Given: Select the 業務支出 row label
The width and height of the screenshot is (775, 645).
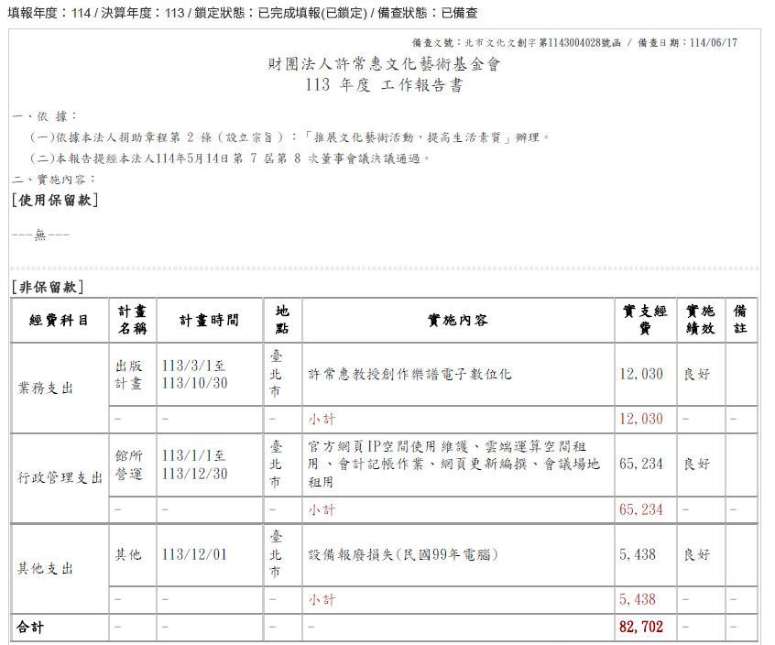Looking at the screenshot, I should 46,388.
